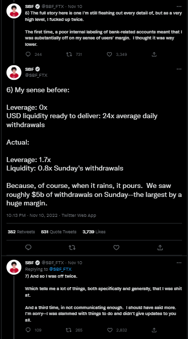Reply to the tweet with 244 comments

(28, 54)
